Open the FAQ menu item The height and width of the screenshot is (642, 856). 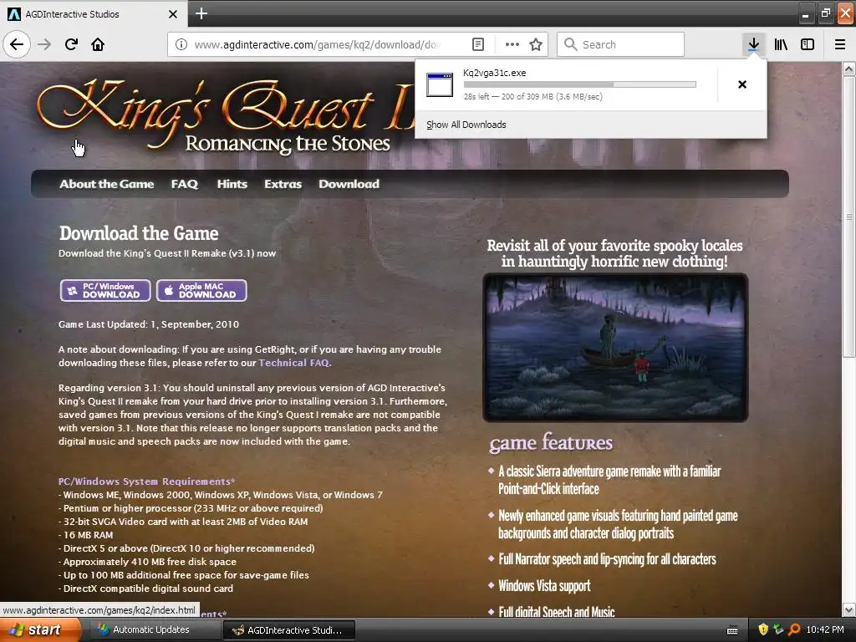coord(185,184)
